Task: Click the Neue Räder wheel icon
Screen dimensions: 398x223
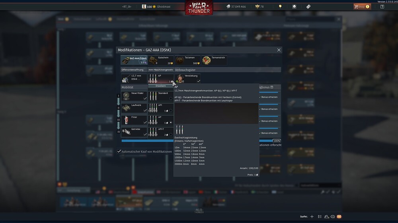Action: tap(126, 96)
